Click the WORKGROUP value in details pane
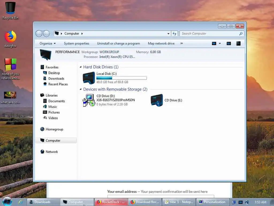 coord(109,52)
